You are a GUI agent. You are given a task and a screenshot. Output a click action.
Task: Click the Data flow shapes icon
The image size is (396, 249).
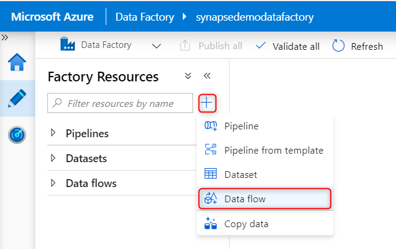211,198
